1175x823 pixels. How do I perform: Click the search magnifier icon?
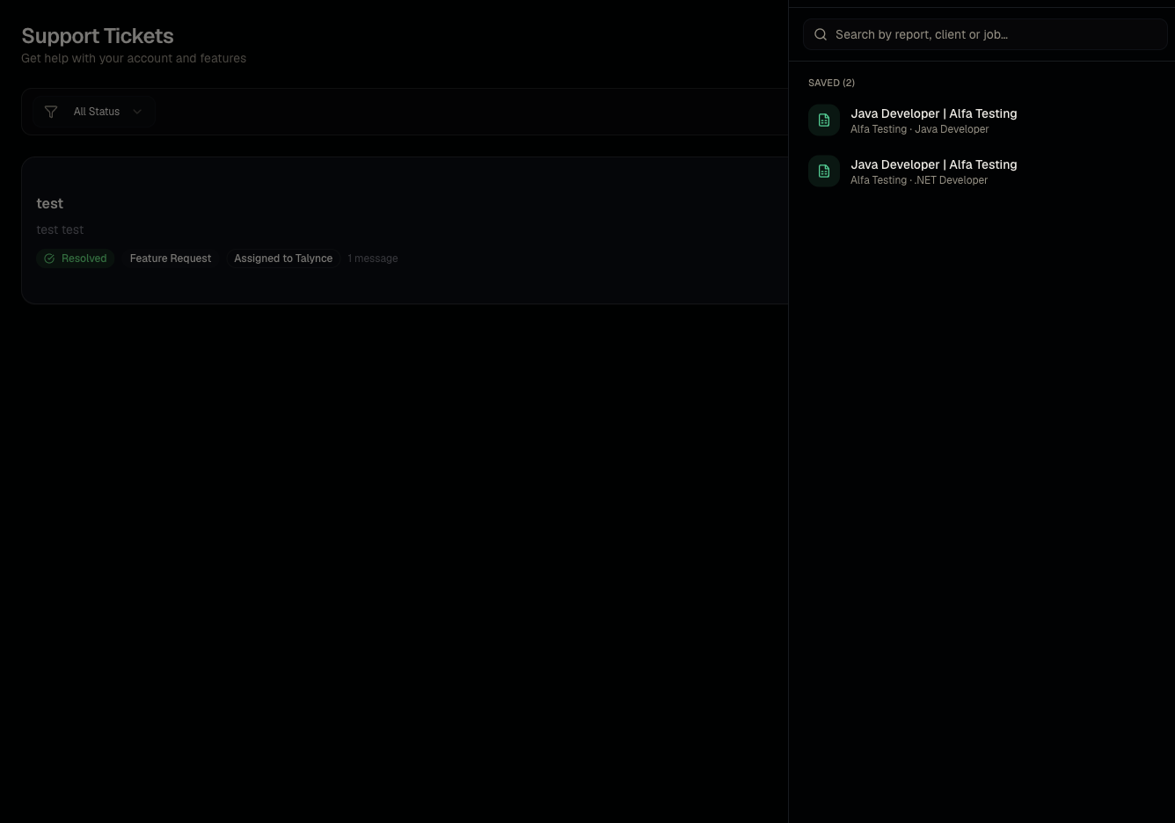tap(821, 34)
